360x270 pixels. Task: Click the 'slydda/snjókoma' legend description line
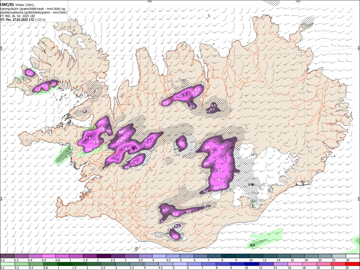point(33,12)
